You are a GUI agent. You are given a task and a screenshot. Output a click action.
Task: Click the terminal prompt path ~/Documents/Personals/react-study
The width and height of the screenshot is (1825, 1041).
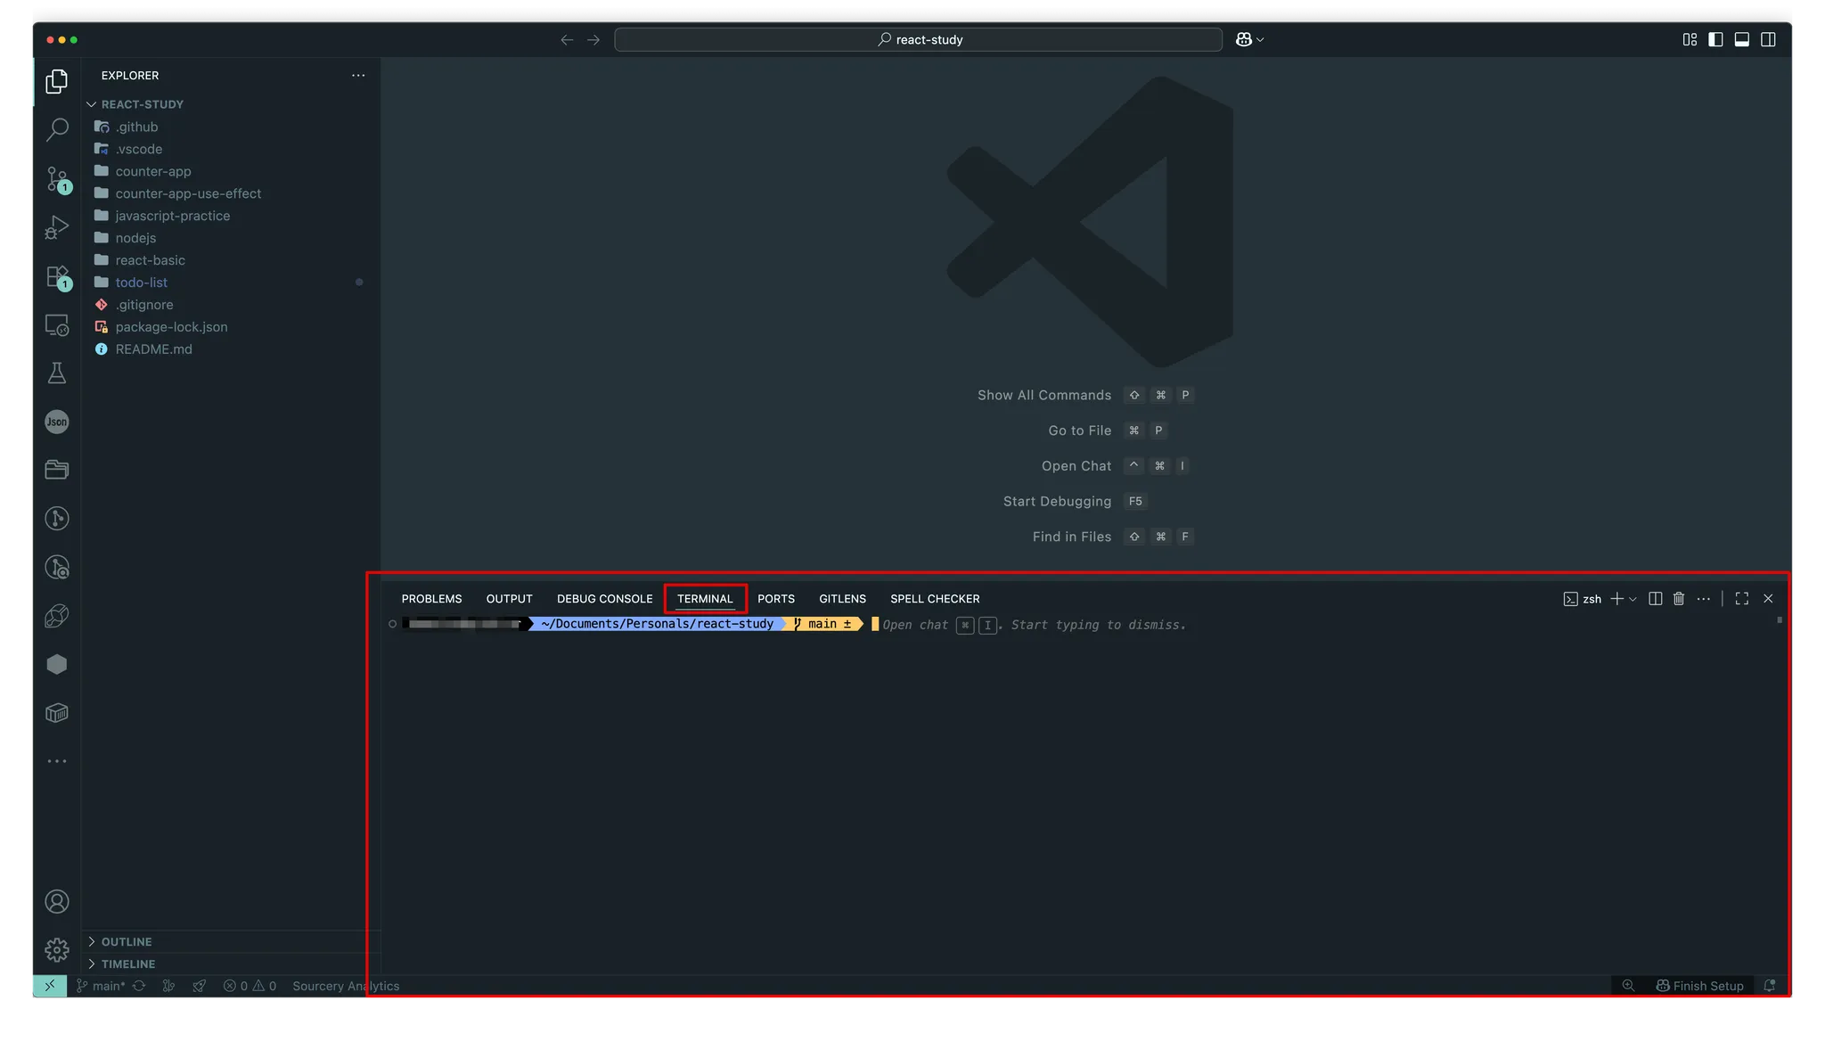pos(657,624)
